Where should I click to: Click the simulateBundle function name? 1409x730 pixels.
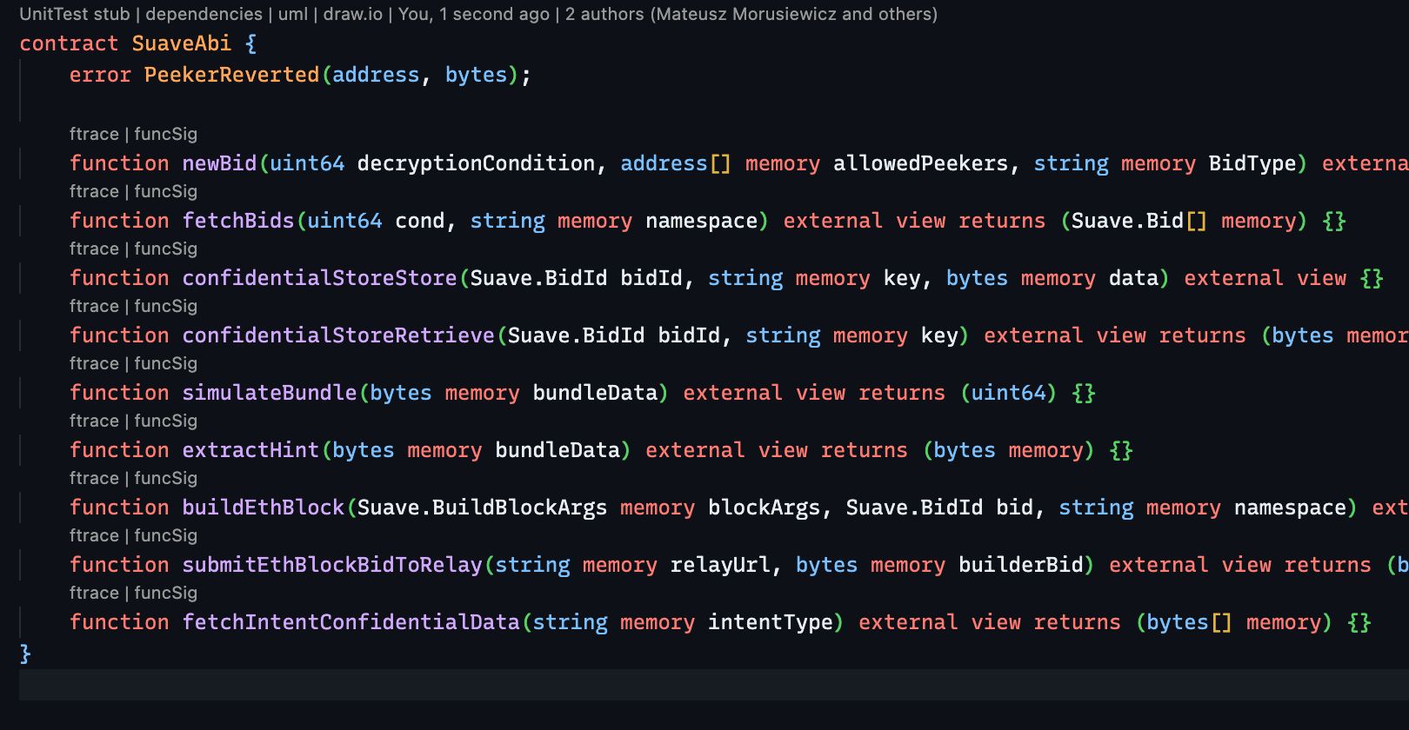pos(270,393)
